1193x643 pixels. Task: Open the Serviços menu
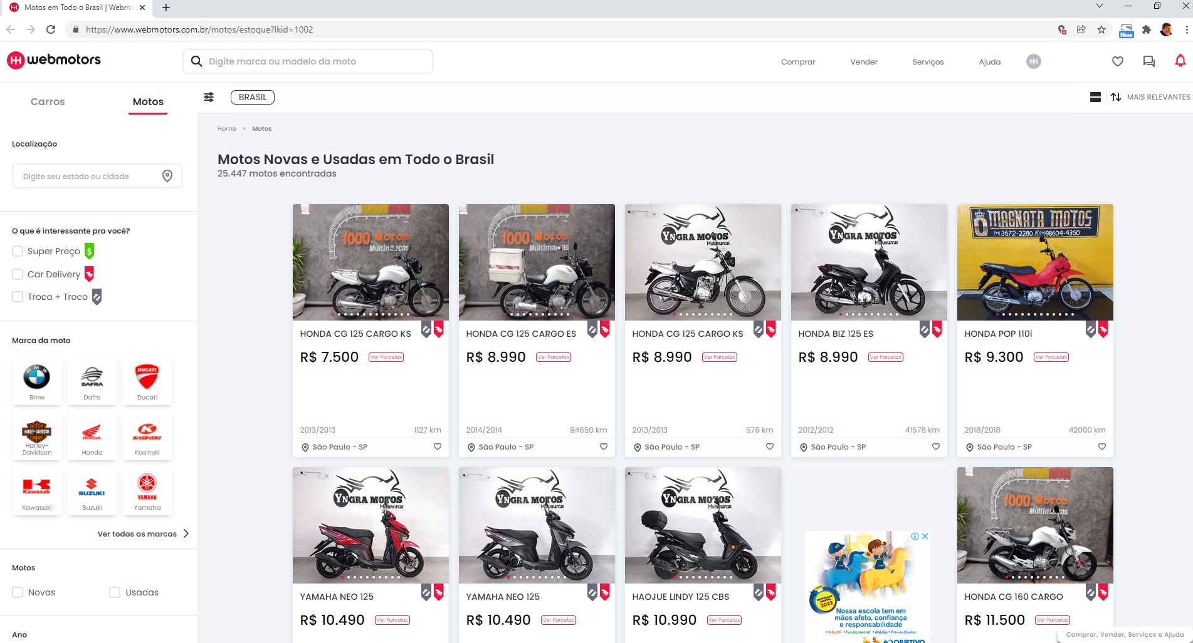(928, 61)
